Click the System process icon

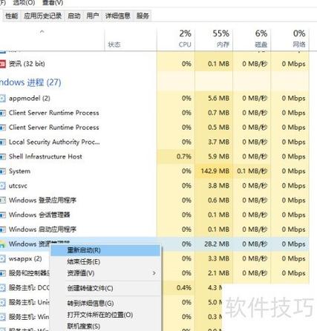(x=2, y=171)
